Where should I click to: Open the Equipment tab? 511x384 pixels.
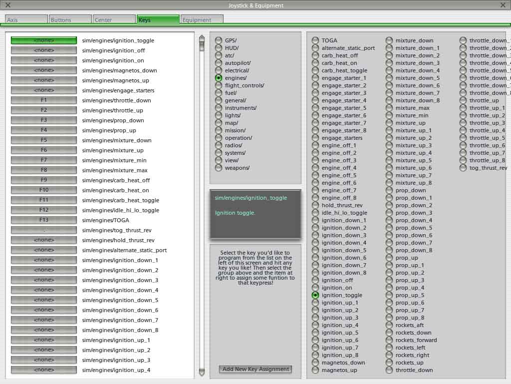point(202,20)
